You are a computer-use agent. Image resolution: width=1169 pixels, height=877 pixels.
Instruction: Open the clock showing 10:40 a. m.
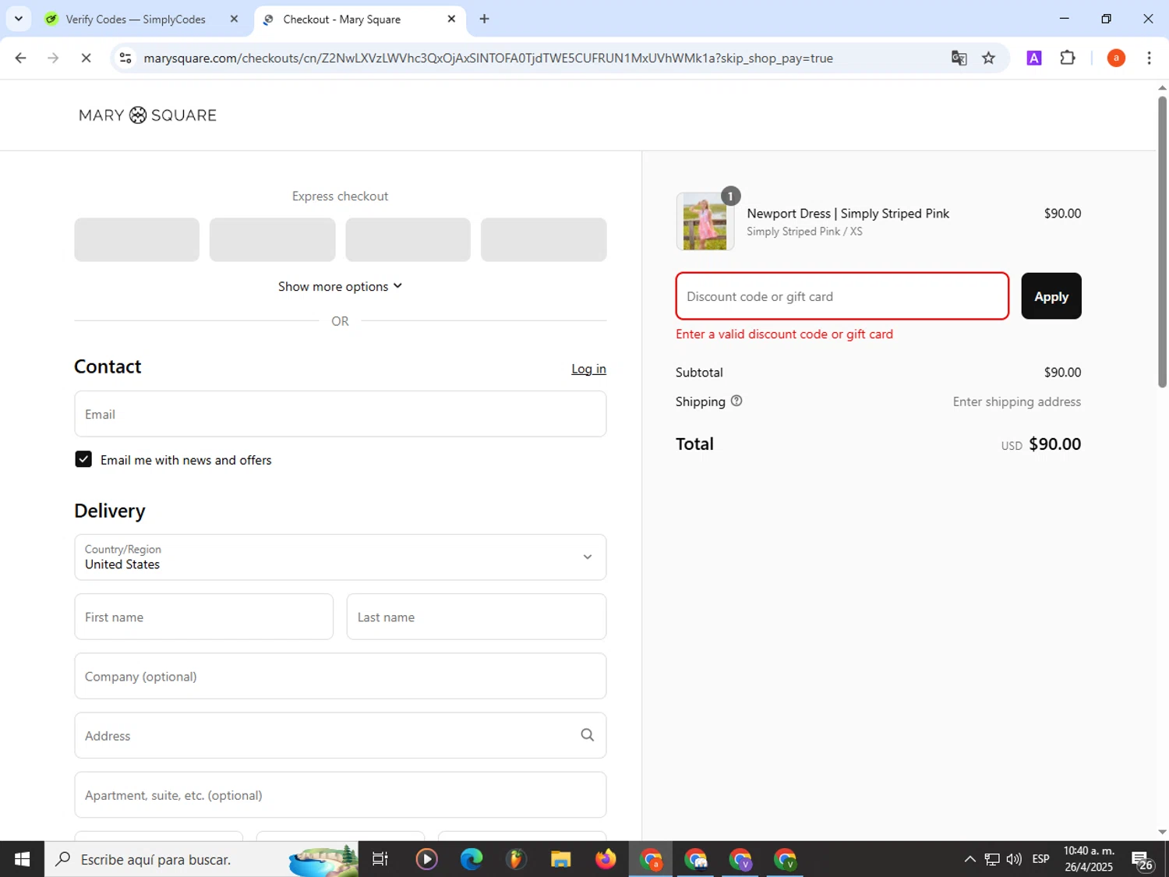(x=1089, y=859)
